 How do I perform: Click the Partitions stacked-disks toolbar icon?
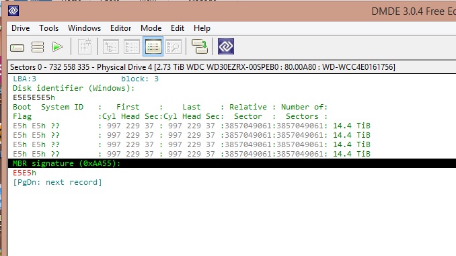click(x=38, y=47)
